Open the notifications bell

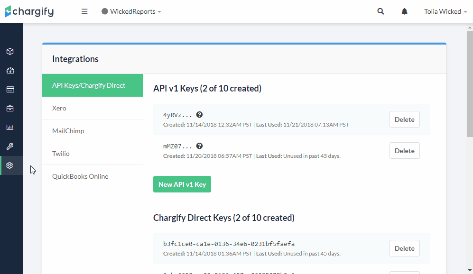405,11
